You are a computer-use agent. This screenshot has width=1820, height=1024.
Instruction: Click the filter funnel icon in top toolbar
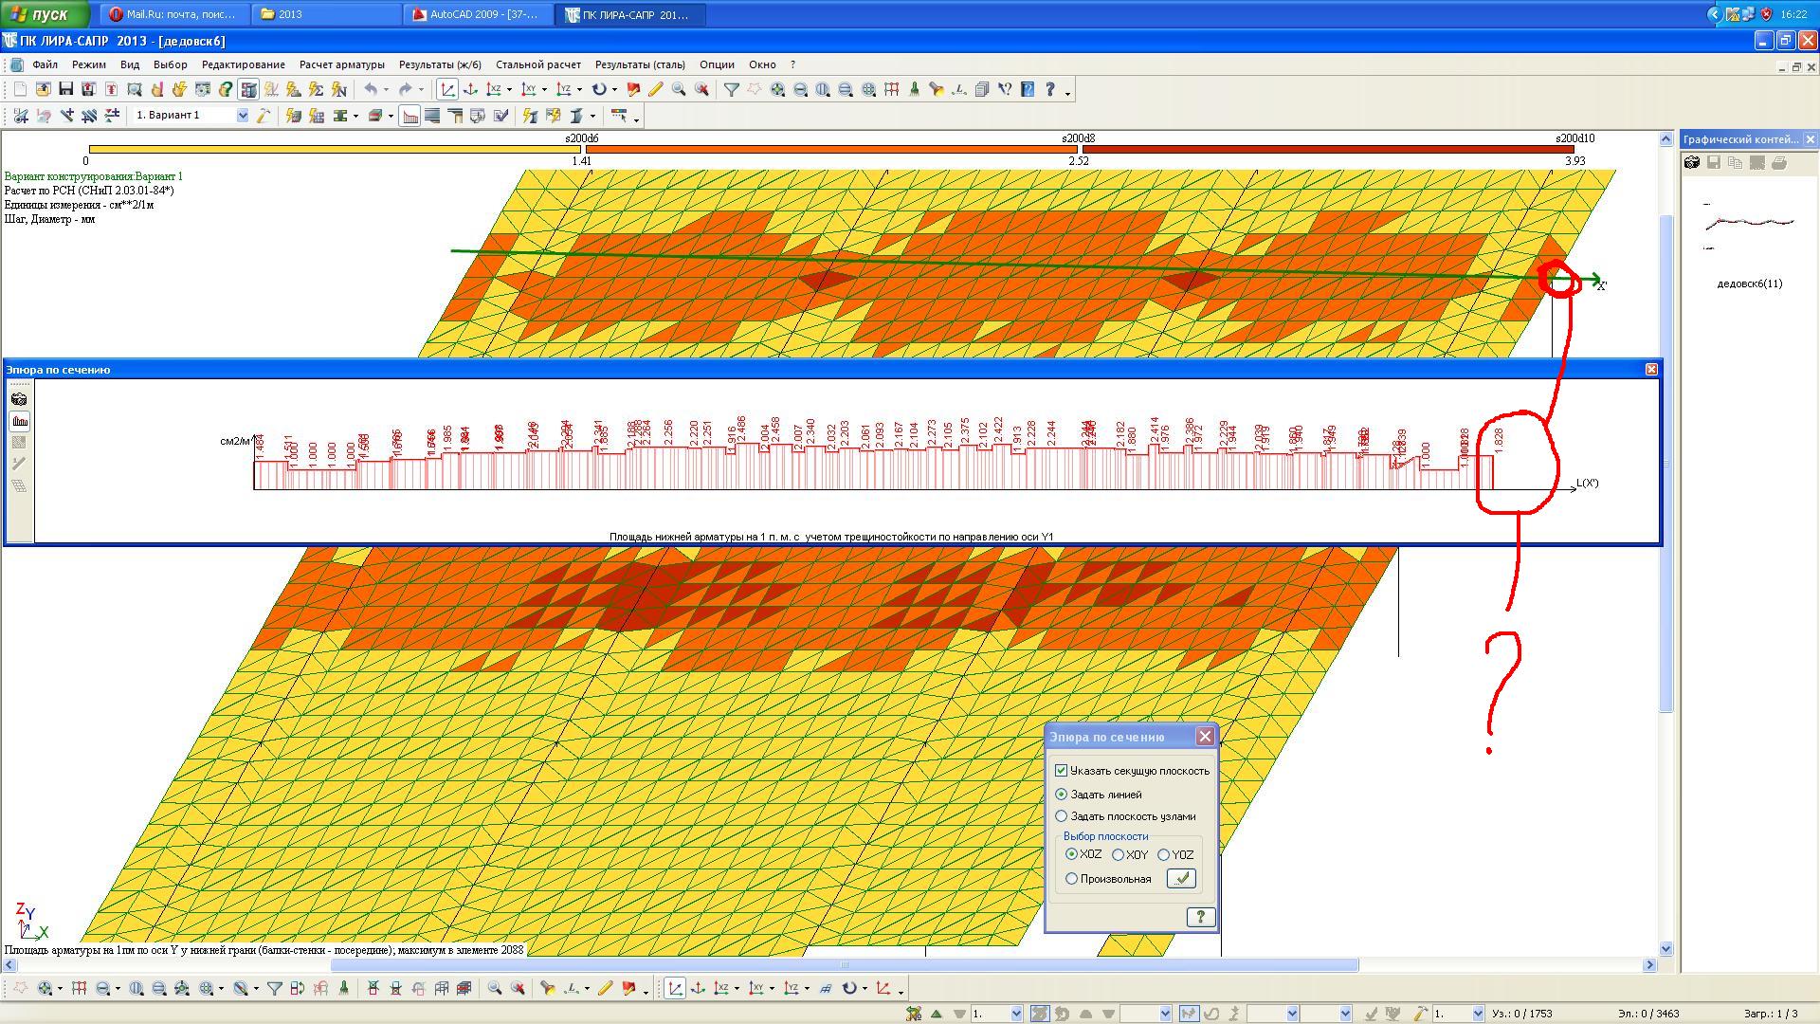(732, 89)
